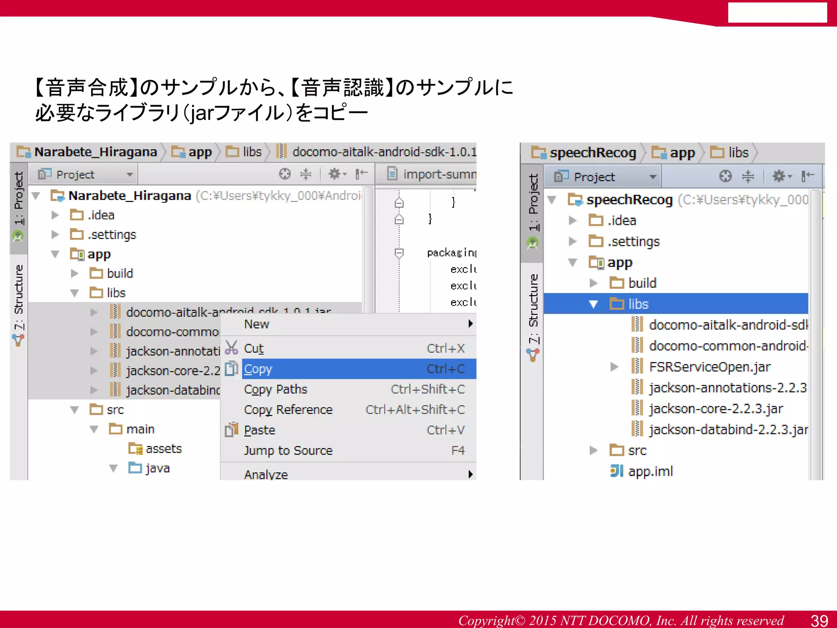Screen dimensions: 837x628
Task: Expand the src folder in speechRecog tree
Action: pyautogui.click(x=593, y=450)
